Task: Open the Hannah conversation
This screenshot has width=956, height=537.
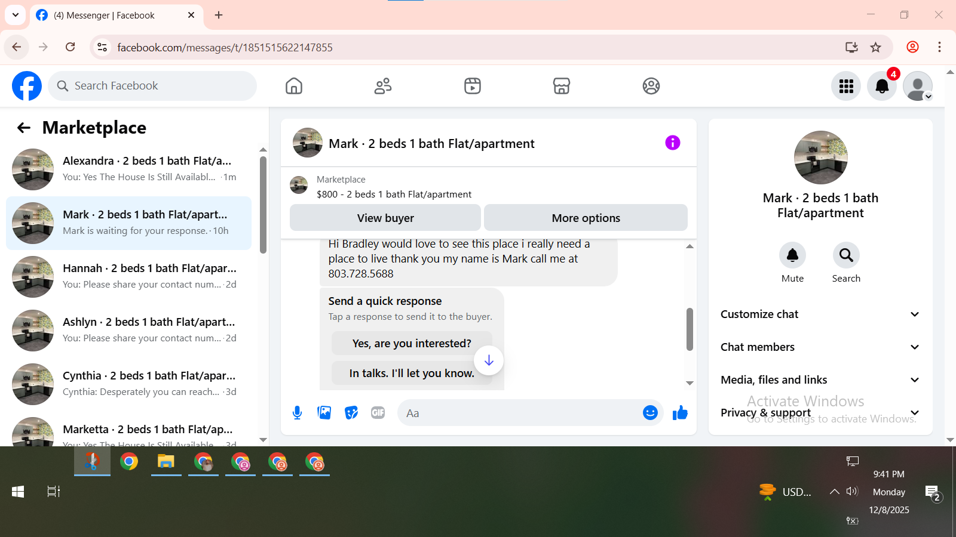Action: (128, 277)
